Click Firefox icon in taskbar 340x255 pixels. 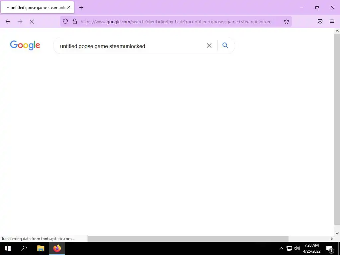coord(57,248)
